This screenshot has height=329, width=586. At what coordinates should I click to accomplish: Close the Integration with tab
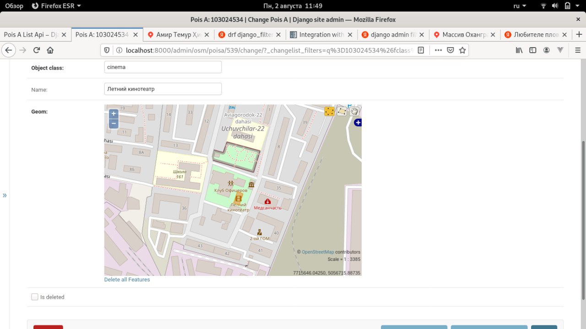click(350, 35)
